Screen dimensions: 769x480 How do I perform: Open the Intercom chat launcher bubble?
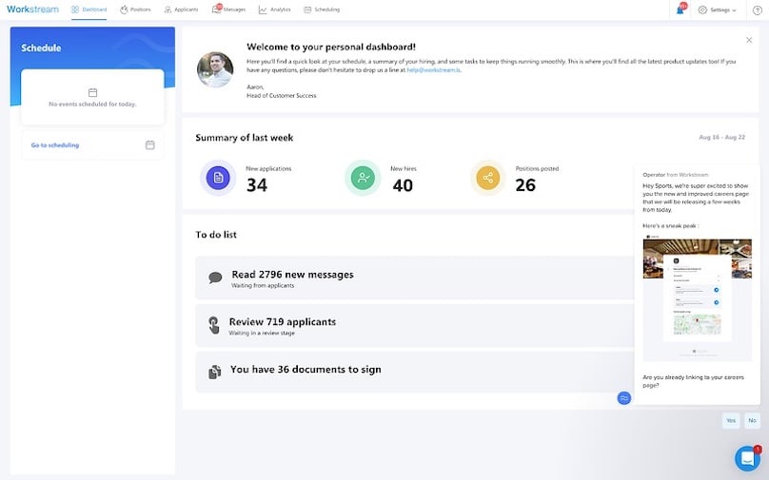[x=747, y=458]
